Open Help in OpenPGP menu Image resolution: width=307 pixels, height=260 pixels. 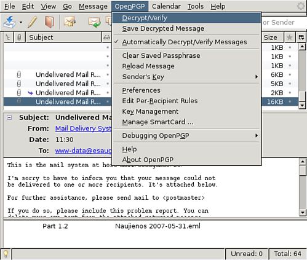(186, 149)
